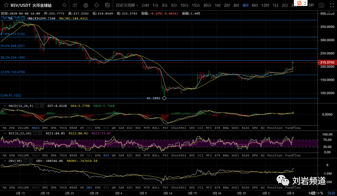The image size is (337, 196).
Task: Select the 30分 timeframe
Action: [x=207, y=5]
